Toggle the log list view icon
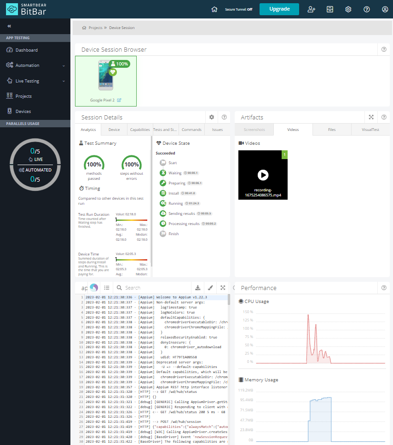Viewport: 393px width, 445px height. coord(107,287)
